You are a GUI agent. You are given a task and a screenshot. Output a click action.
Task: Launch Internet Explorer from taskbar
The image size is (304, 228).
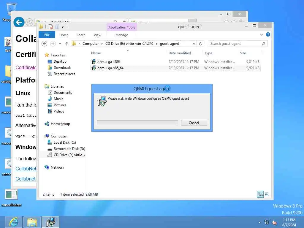point(14,222)
